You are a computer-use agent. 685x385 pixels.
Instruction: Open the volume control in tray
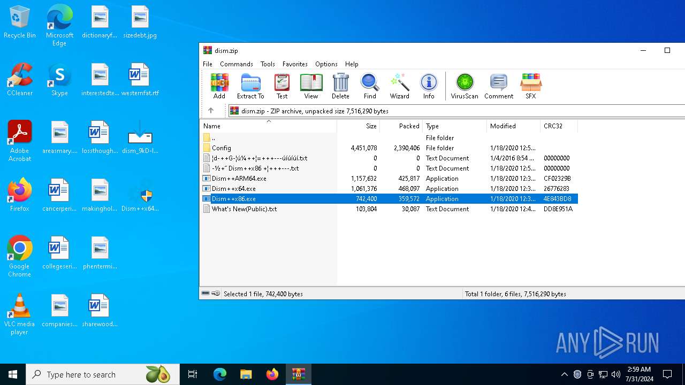(615, 374)
